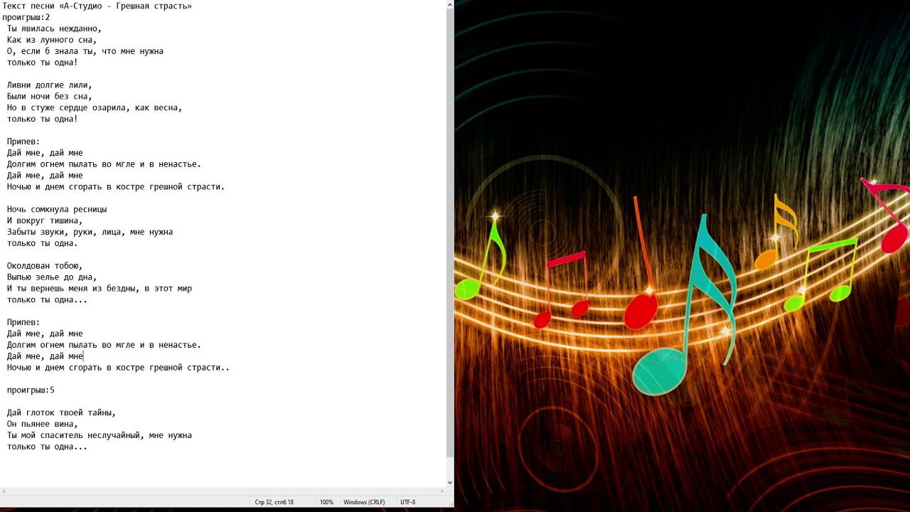Click the line "Ливни долгие лили,"
The height and width of the screenshot is (512, 910).
50,85
